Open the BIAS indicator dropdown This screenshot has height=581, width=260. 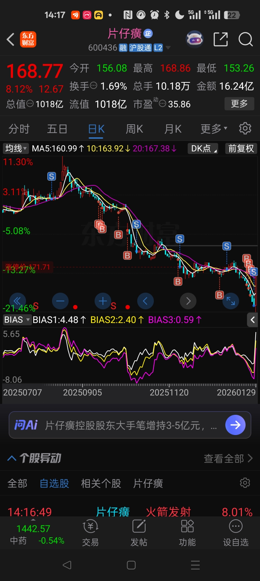pos(17,320)
